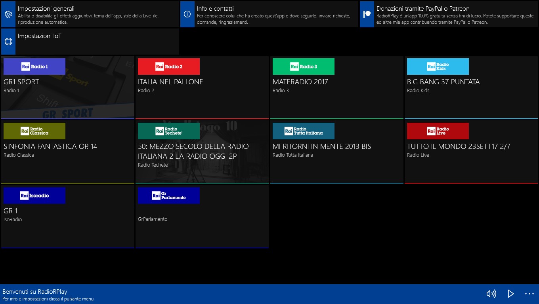This screenshot has height=304, width=539.
Task: Click the Rai Radio Classica logo
Action: (x=34, y=131)
